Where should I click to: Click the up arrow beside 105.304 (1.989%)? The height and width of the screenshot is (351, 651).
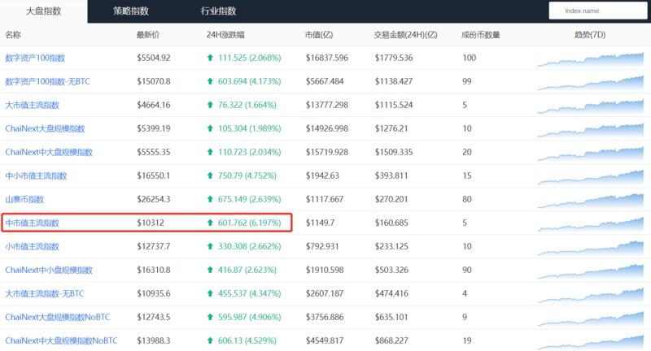click(x=211, y=129)
